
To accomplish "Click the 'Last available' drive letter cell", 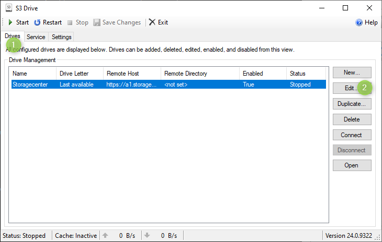I will coord(76,84).
